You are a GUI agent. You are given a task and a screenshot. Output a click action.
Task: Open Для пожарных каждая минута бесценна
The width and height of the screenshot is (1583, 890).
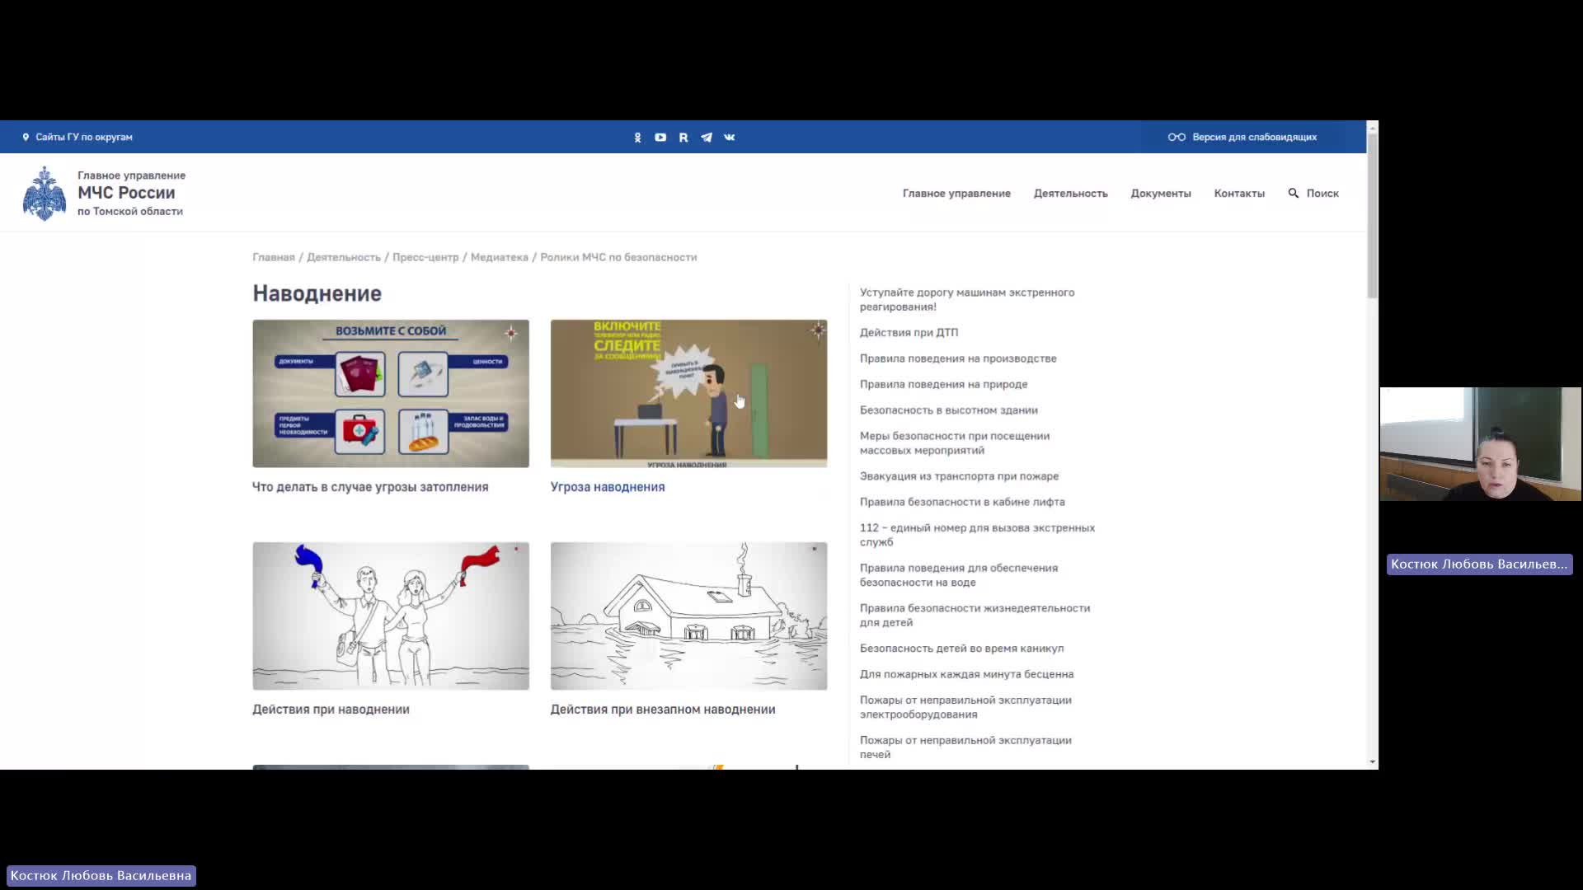pos(966,674)
